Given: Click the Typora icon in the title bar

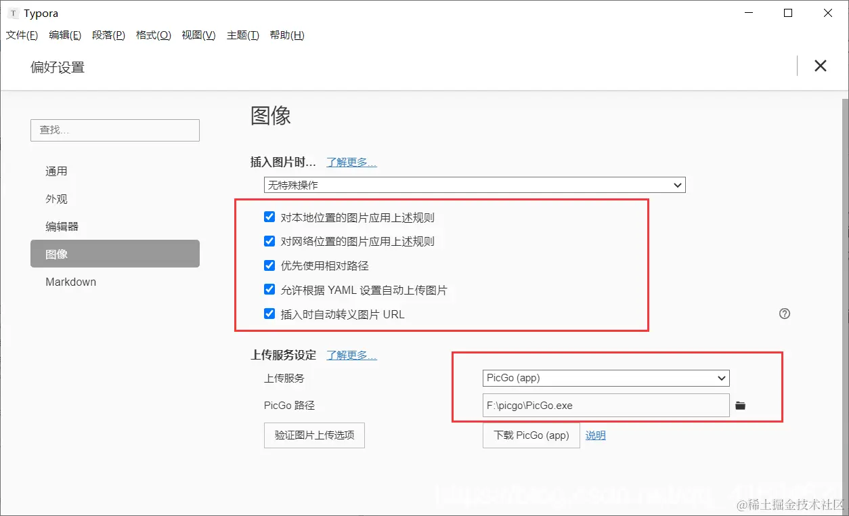Looking at the screenshot, I should click(x=12, y=12).
